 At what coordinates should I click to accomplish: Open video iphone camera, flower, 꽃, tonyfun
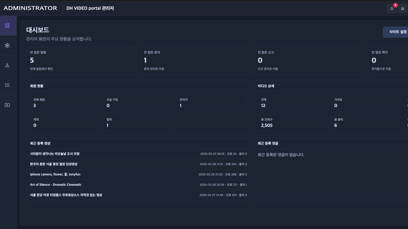coord(55,175)
